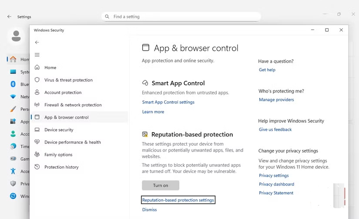This screenshot has height=219, width=359.
Task: Open the Family options people icon
Action: click(37, 155)
